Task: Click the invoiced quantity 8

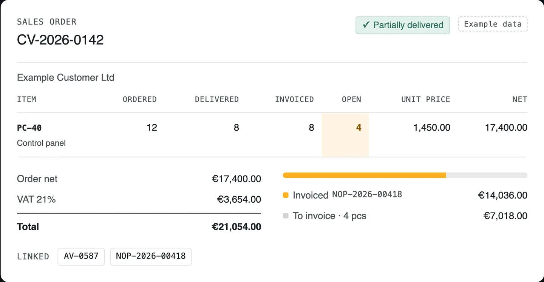Action: click(311, 128)
